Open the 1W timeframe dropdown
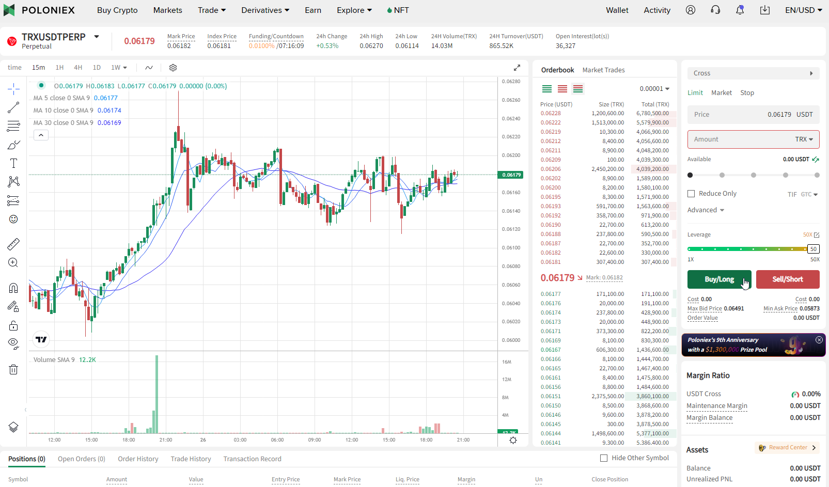 (119, 68)
